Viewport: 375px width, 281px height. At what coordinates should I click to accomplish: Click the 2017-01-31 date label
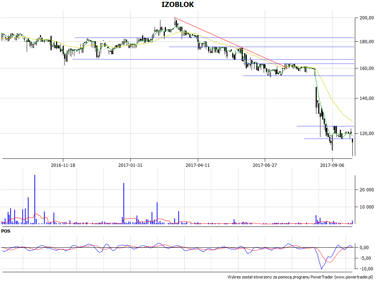[130, 165]
